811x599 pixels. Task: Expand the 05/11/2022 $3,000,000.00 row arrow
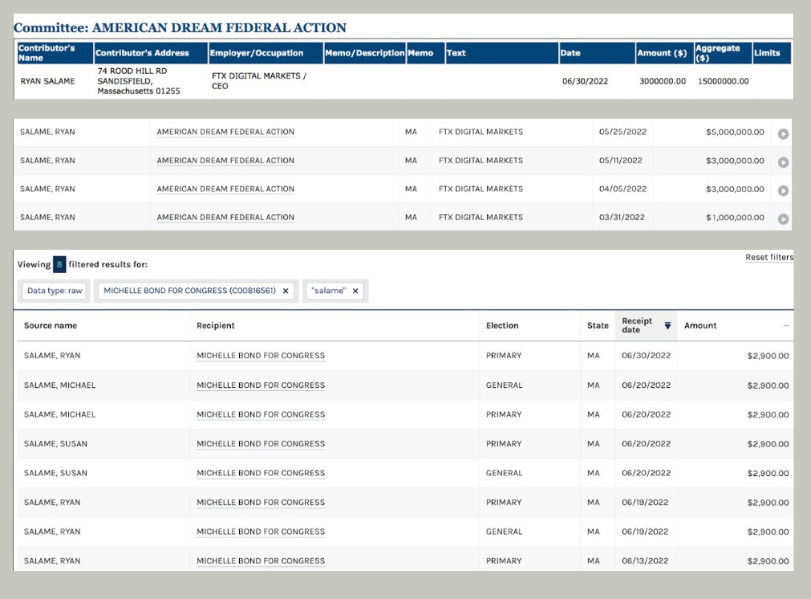(x=783, y=162)
